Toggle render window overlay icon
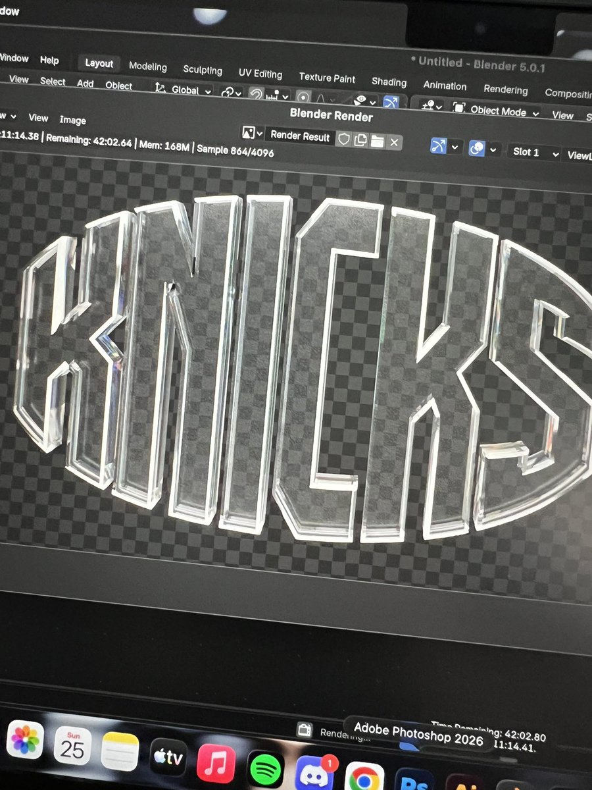 (477, 149)
